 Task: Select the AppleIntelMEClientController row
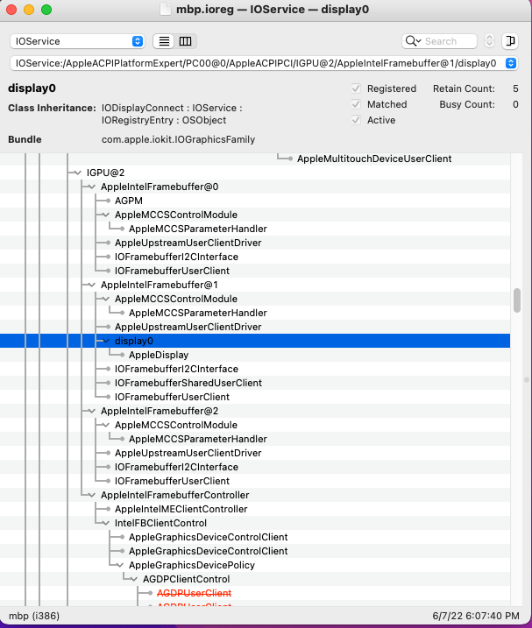[x=255, y=509]
